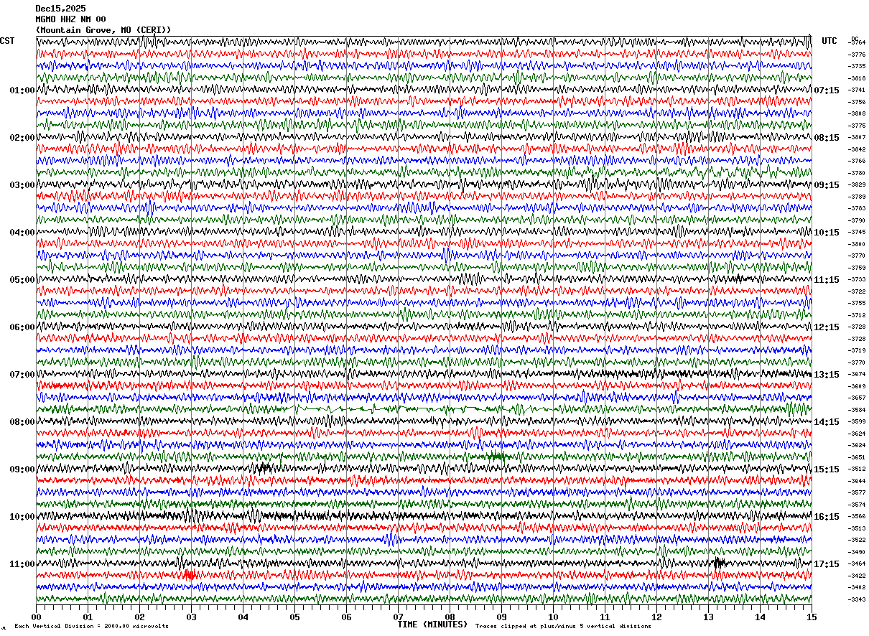Click the DC offset value -3512
This screenshot has width=869, height=636.
click(x=857, y=469)
